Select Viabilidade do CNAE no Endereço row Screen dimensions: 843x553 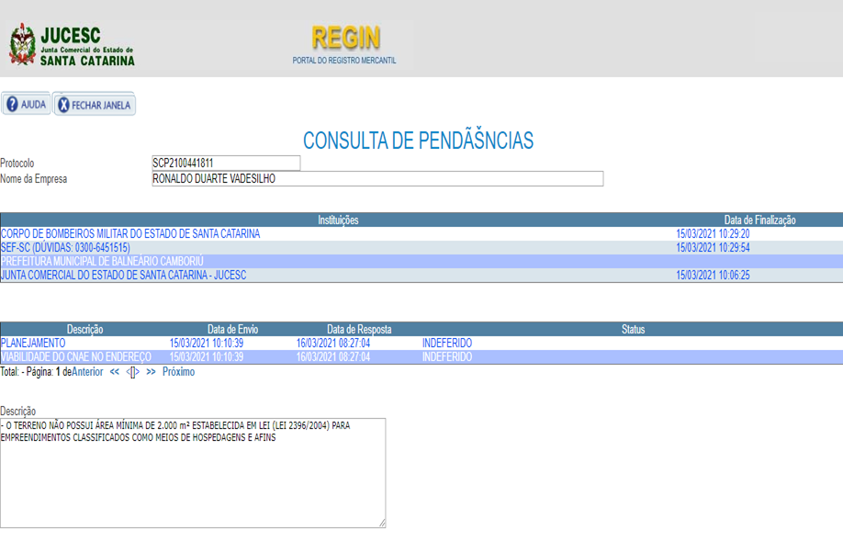point(75,357)
